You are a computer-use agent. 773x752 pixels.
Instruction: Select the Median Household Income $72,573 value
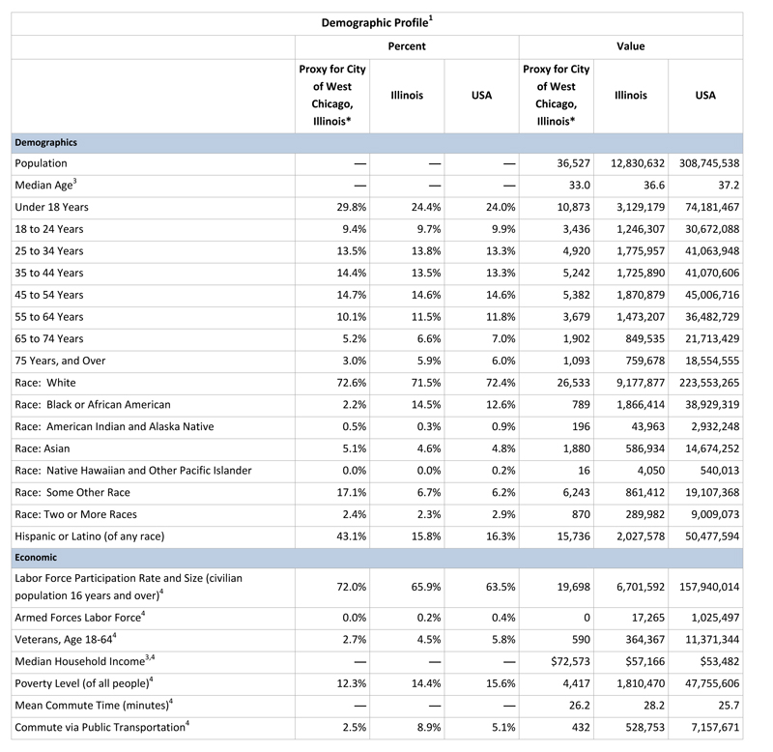pos(570,662)
